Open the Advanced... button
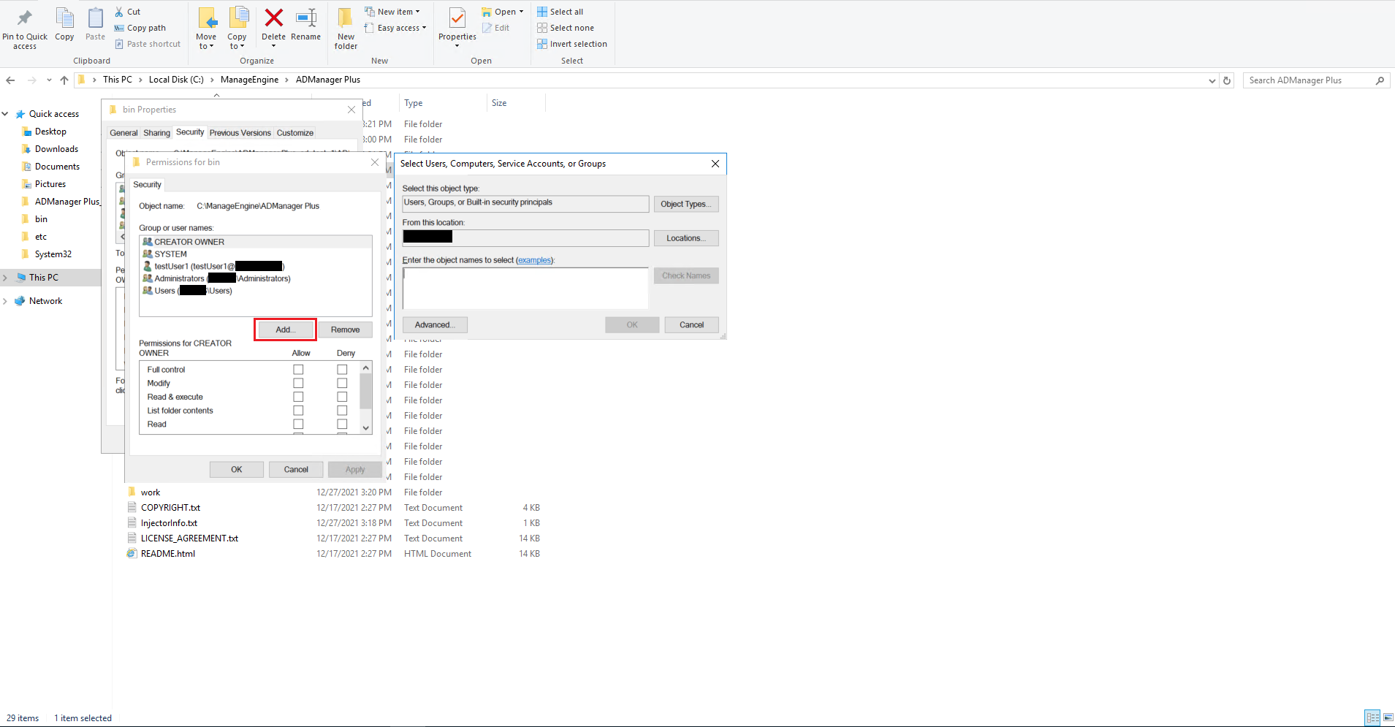 [435, 325]
